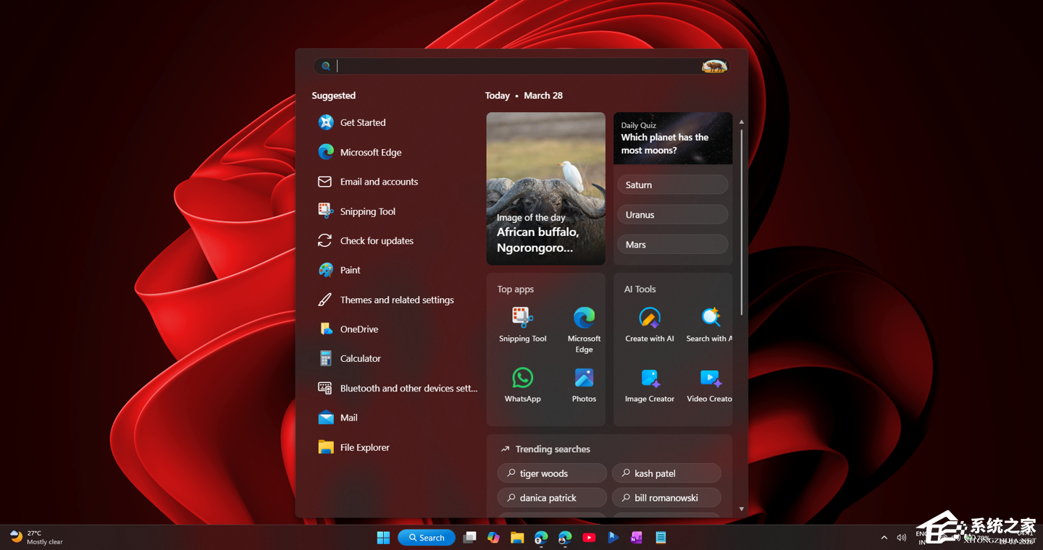Image resolution: width=1043 pixels, height=550 pixels.
Task: Answer Mars in the Daily Quiz
Action: [673, 245]
